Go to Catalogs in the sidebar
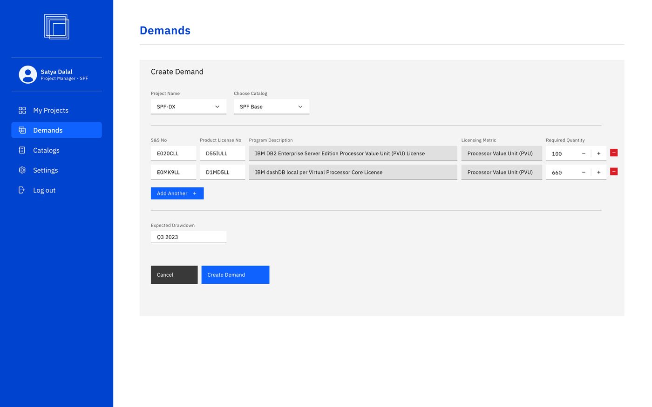652x407 pixels. tap(56, 150)
